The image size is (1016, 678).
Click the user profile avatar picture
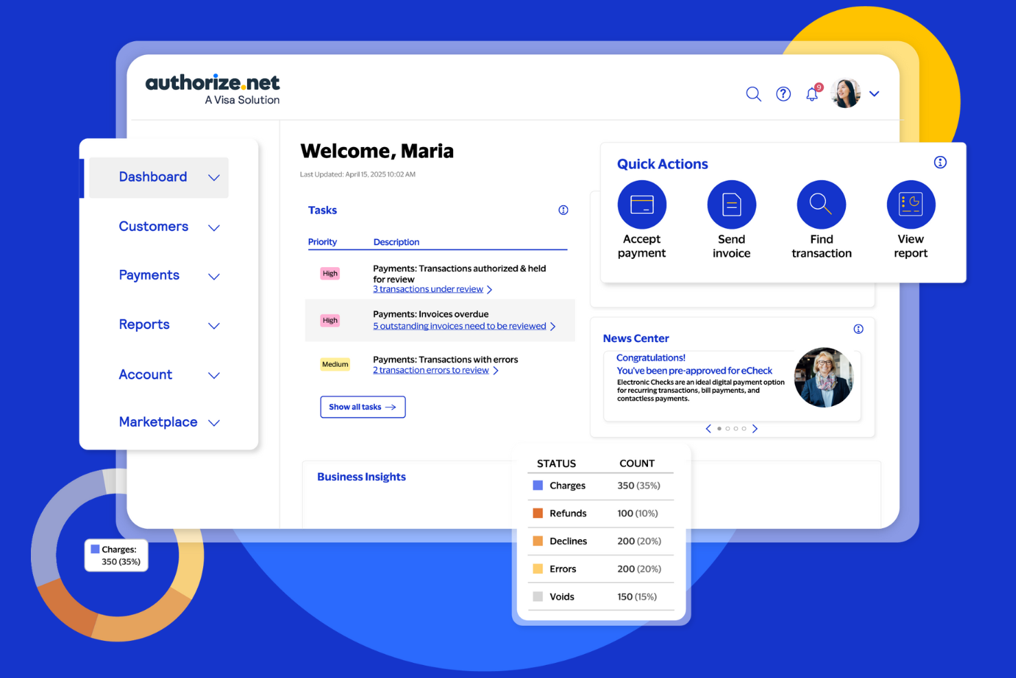coord(845,93)
